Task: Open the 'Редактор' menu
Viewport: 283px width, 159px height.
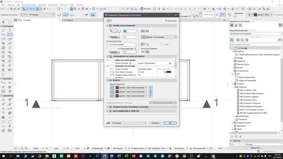Action: (x=11, y=5)
